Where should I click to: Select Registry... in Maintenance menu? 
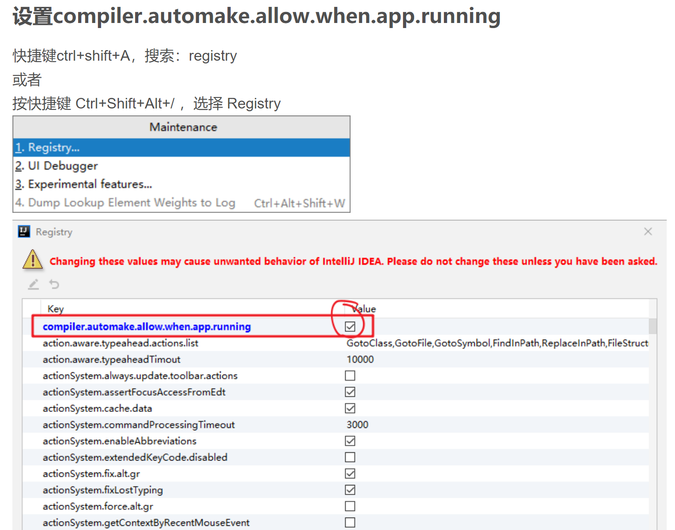pyautogui.click(x=182, y=148)
